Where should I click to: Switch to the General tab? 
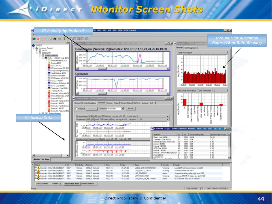click(78, 103)
